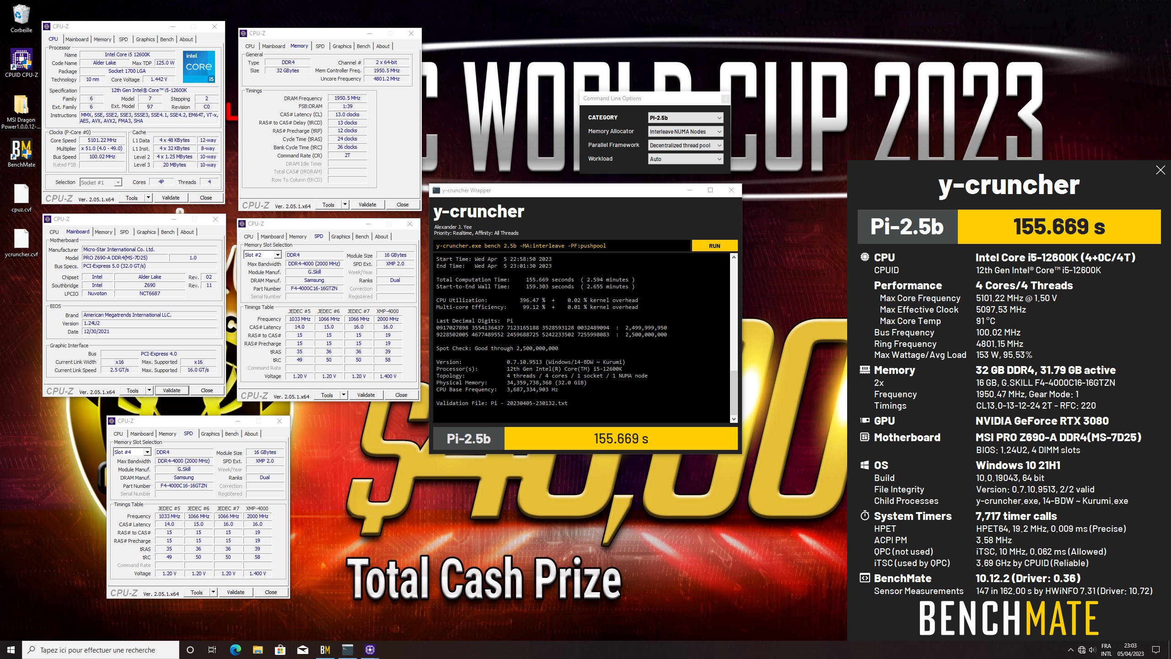Image resolution: width=1171 pixels, height=659 pixels.
Task: Expand Tools arrow in CPU-Z Memory window
Action: click(345, 205)
